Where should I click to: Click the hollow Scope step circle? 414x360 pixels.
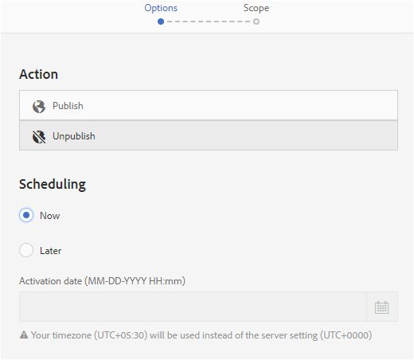click(x=256, y=22)
